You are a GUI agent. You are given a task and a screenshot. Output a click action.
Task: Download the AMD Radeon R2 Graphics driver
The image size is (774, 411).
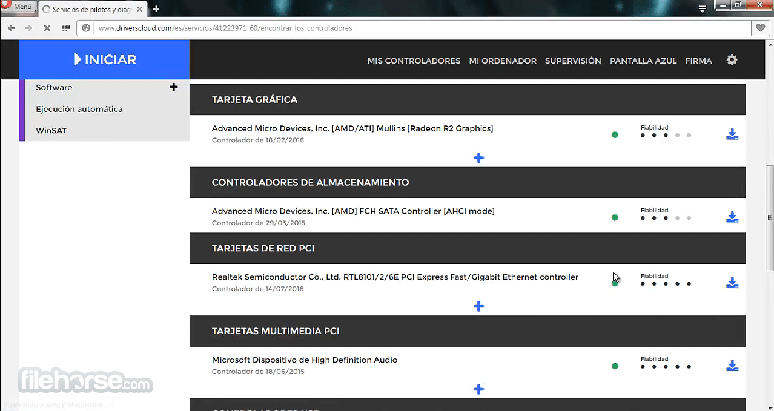click(x=732, y=134)
